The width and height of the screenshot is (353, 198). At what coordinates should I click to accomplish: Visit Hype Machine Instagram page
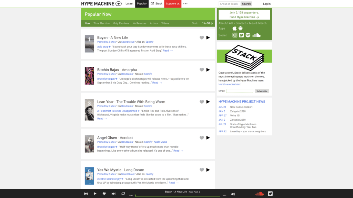tap(235, 35)
